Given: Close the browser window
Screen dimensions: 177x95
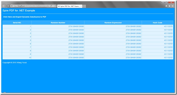Looking at the screenshot, I should click(x=171, y=2).
